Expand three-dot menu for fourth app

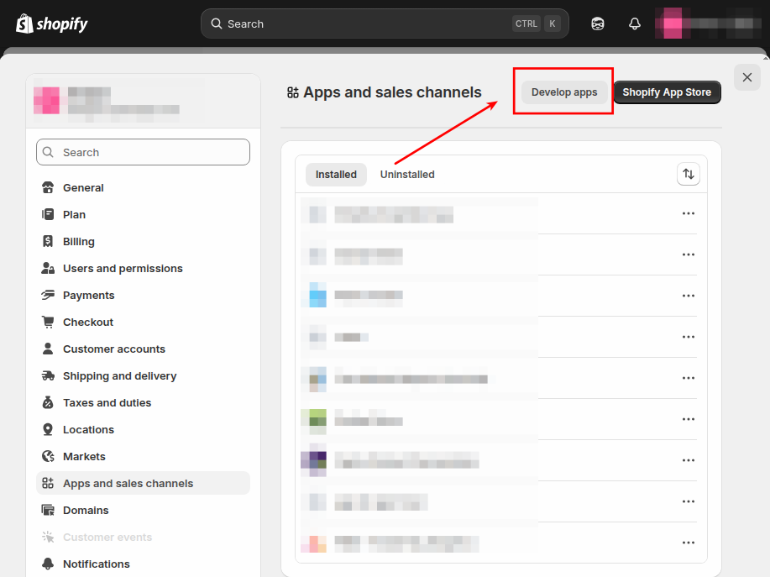click(x=688, y=337)
